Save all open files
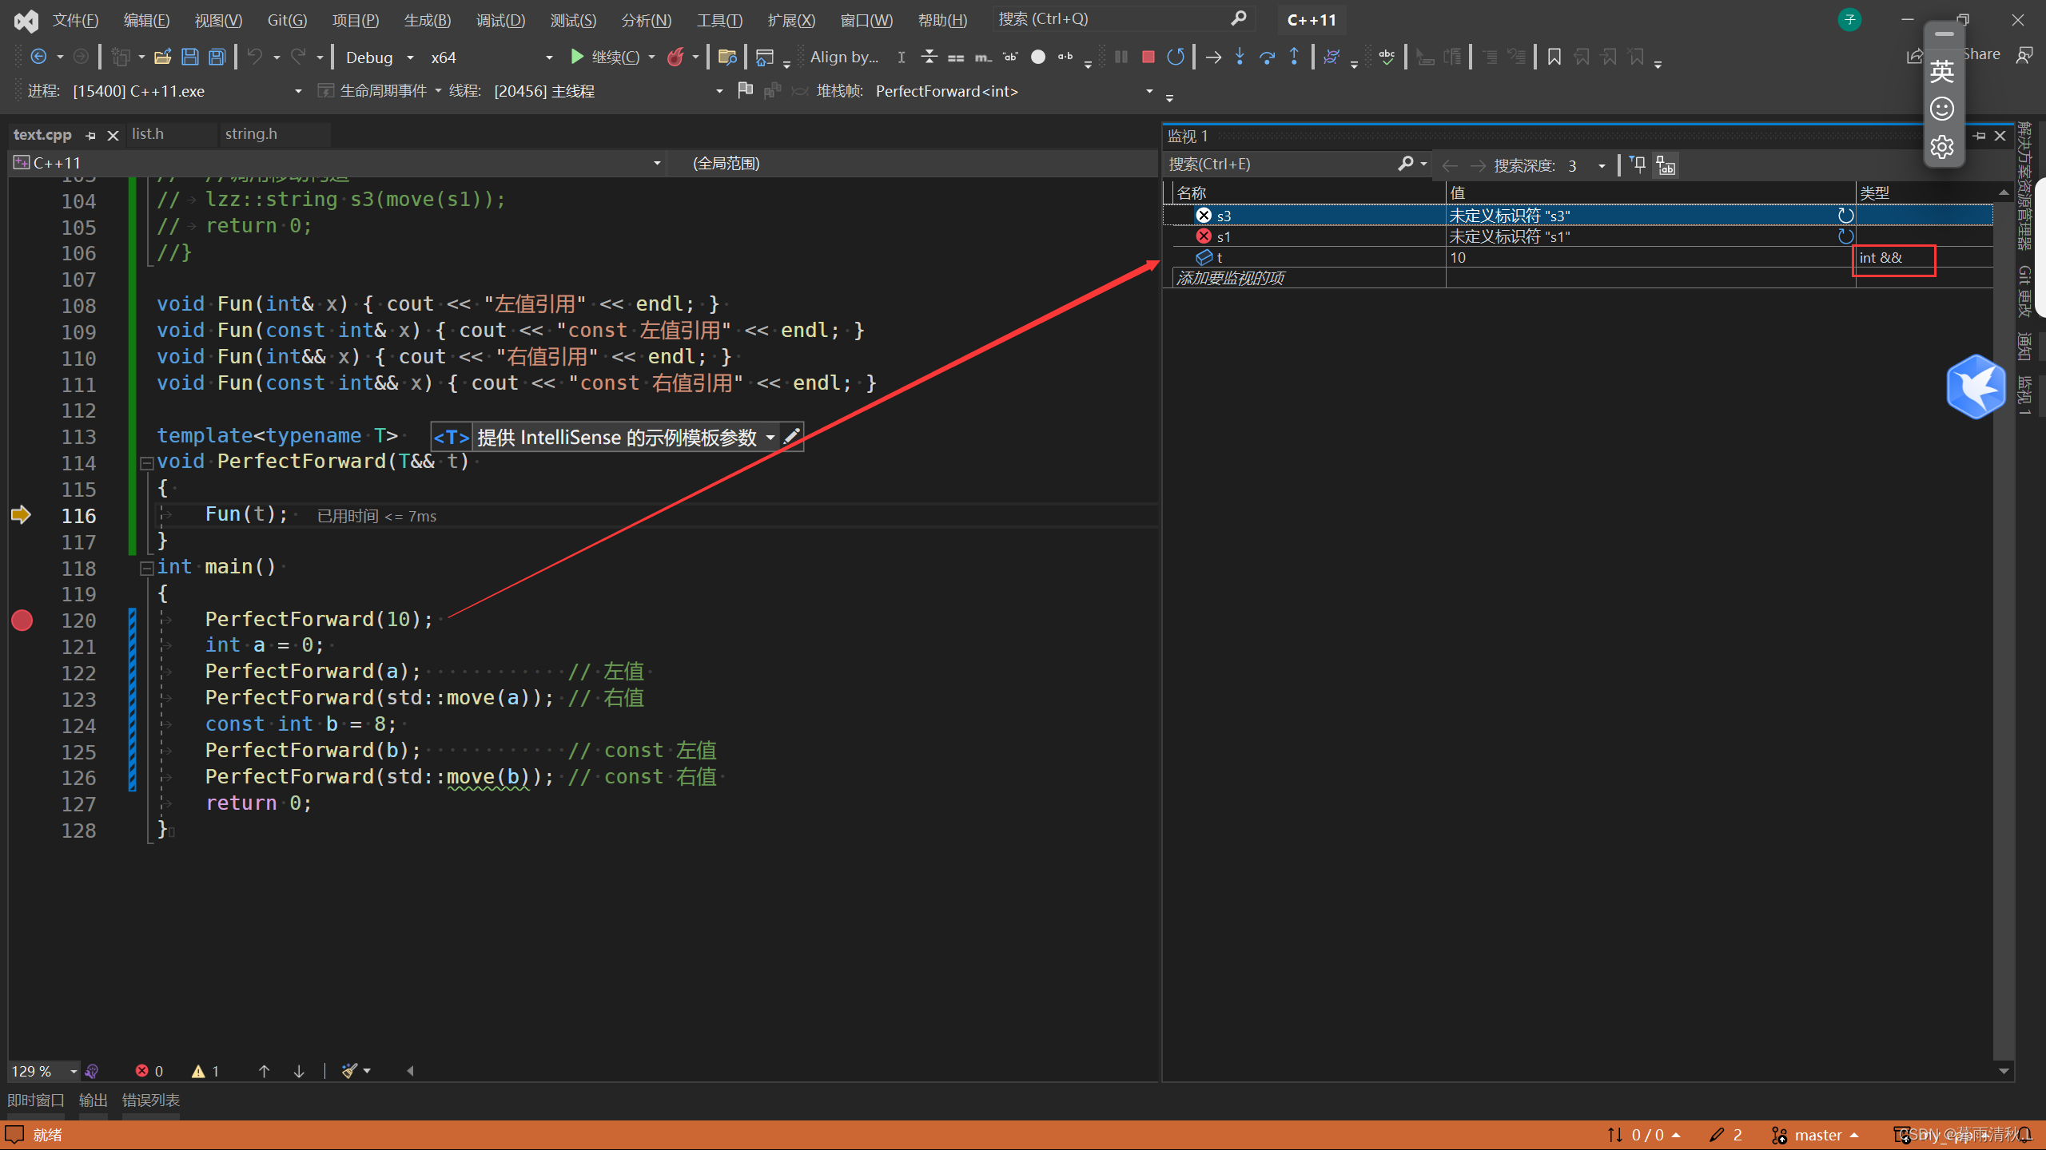2046x1150 pixels. 217,57
